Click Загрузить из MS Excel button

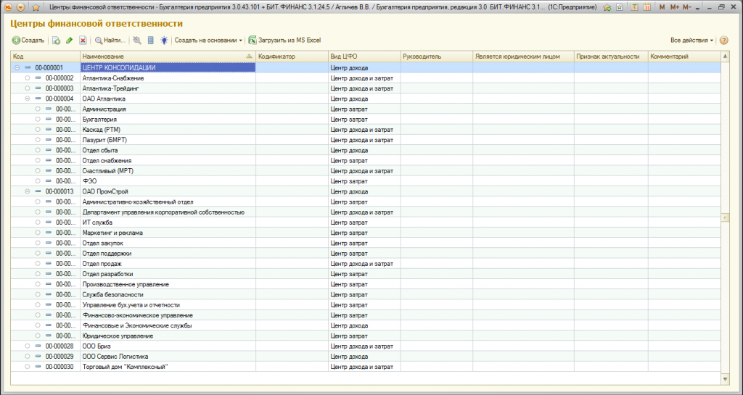pos(284,41)
